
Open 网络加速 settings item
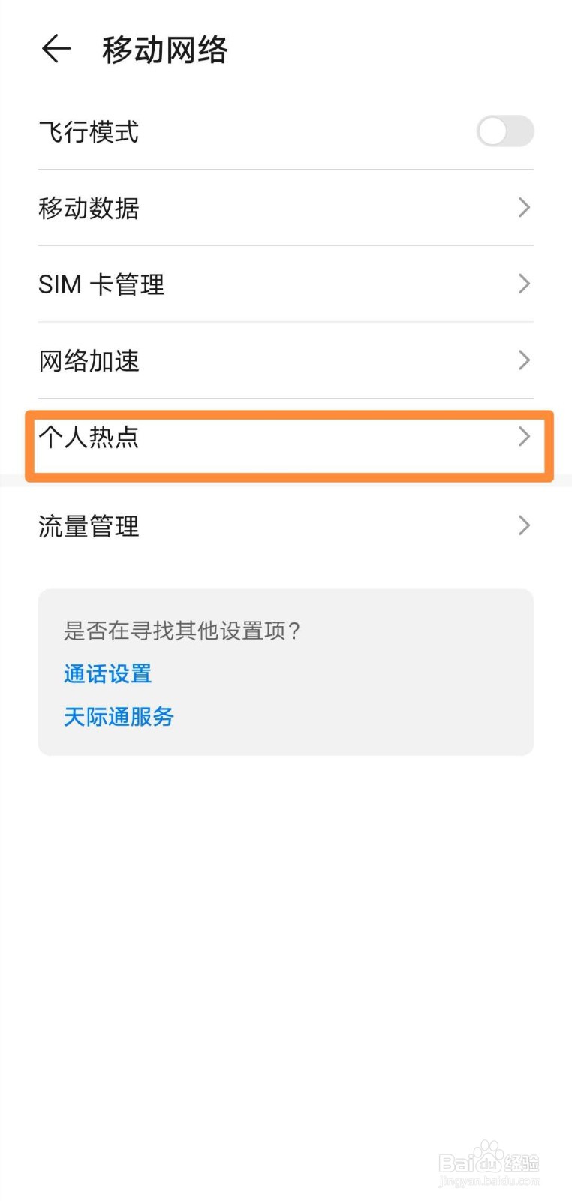coord(89,361)
